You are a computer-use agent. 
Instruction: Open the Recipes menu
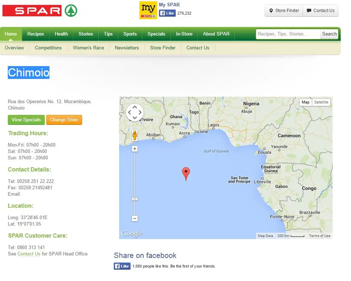35,34
